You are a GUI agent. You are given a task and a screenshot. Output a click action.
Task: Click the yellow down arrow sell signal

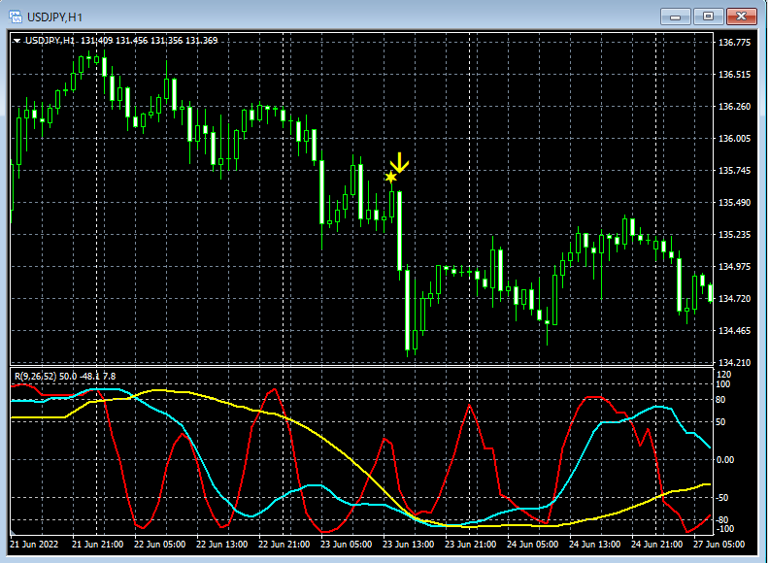point(399,162)
